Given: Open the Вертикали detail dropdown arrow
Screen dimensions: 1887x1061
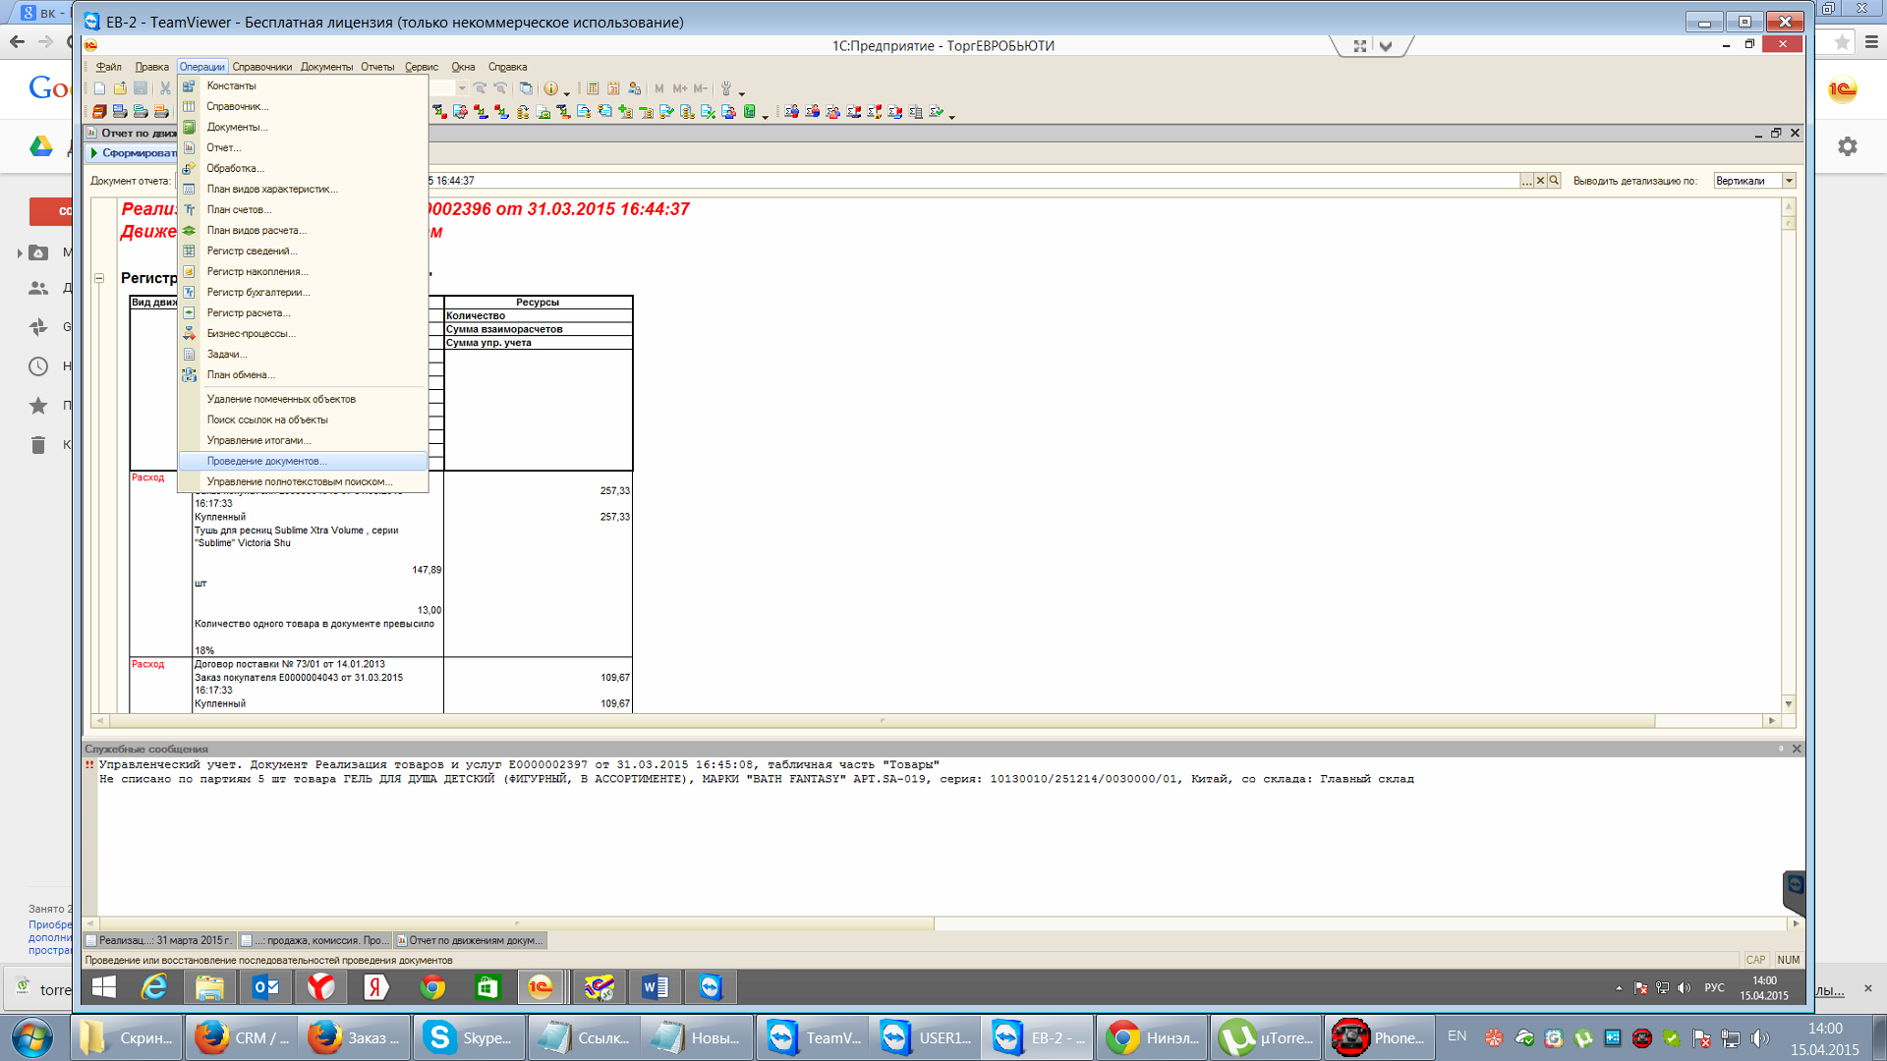Looking at the screenshot, I should coord(1789,181).
